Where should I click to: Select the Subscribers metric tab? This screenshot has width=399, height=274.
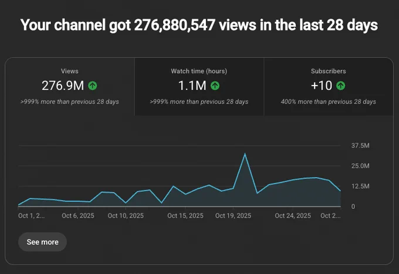coord(329,87)
